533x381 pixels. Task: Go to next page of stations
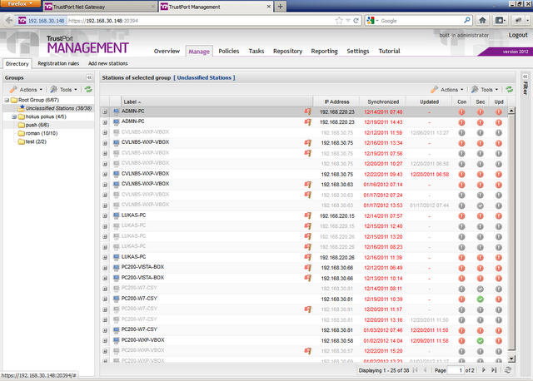click(486, 369)
